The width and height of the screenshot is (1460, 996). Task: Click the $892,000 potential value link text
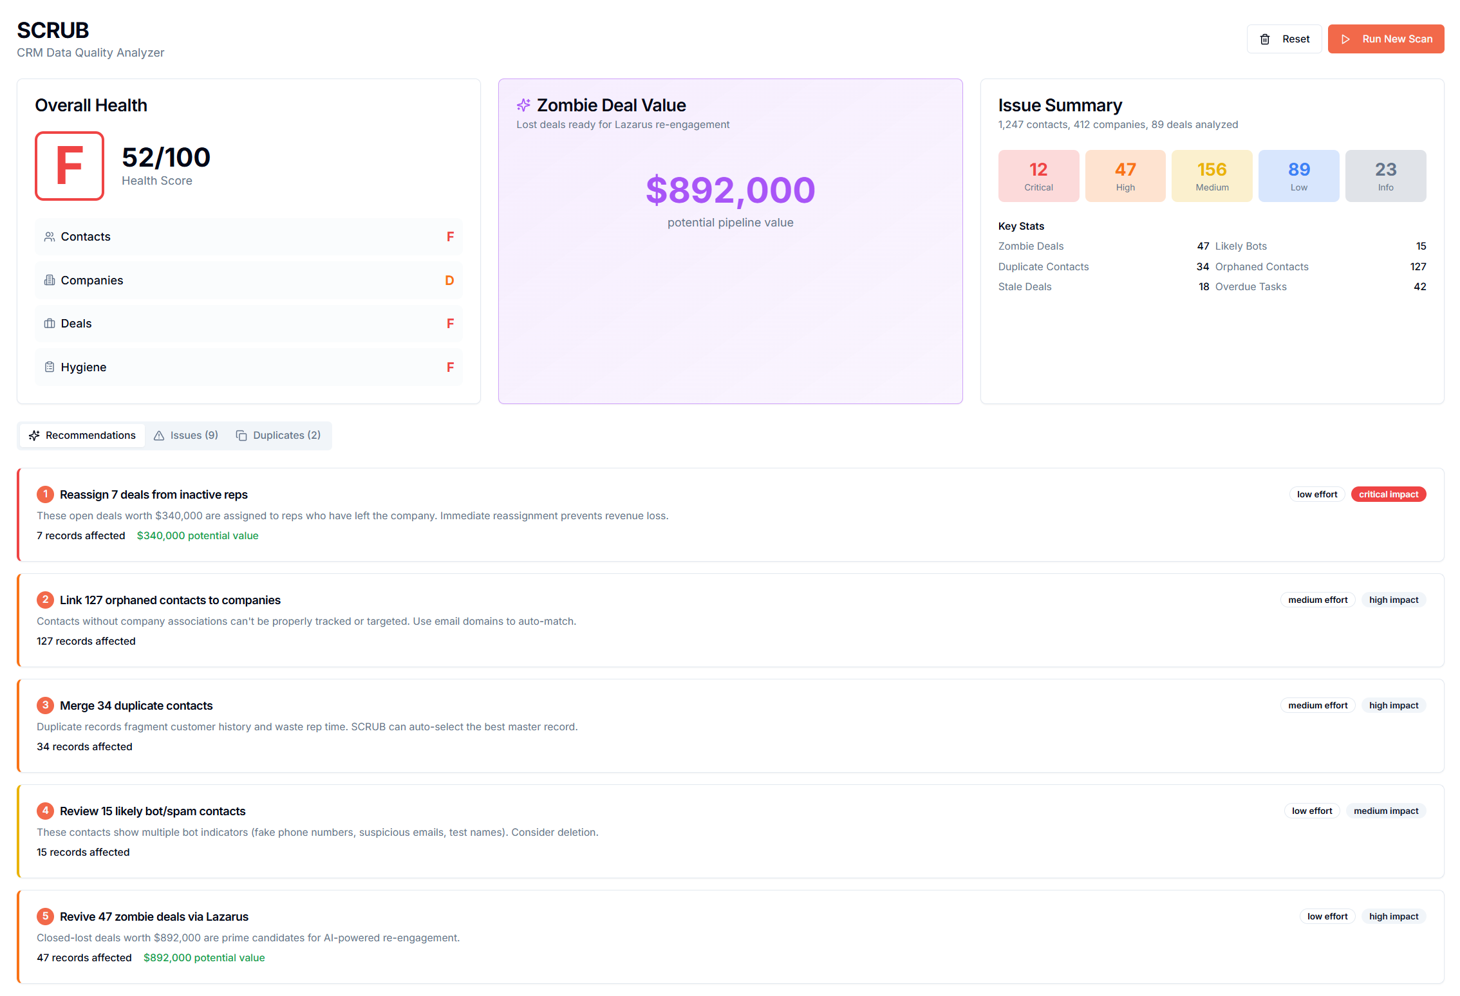(x=204, y=958)
